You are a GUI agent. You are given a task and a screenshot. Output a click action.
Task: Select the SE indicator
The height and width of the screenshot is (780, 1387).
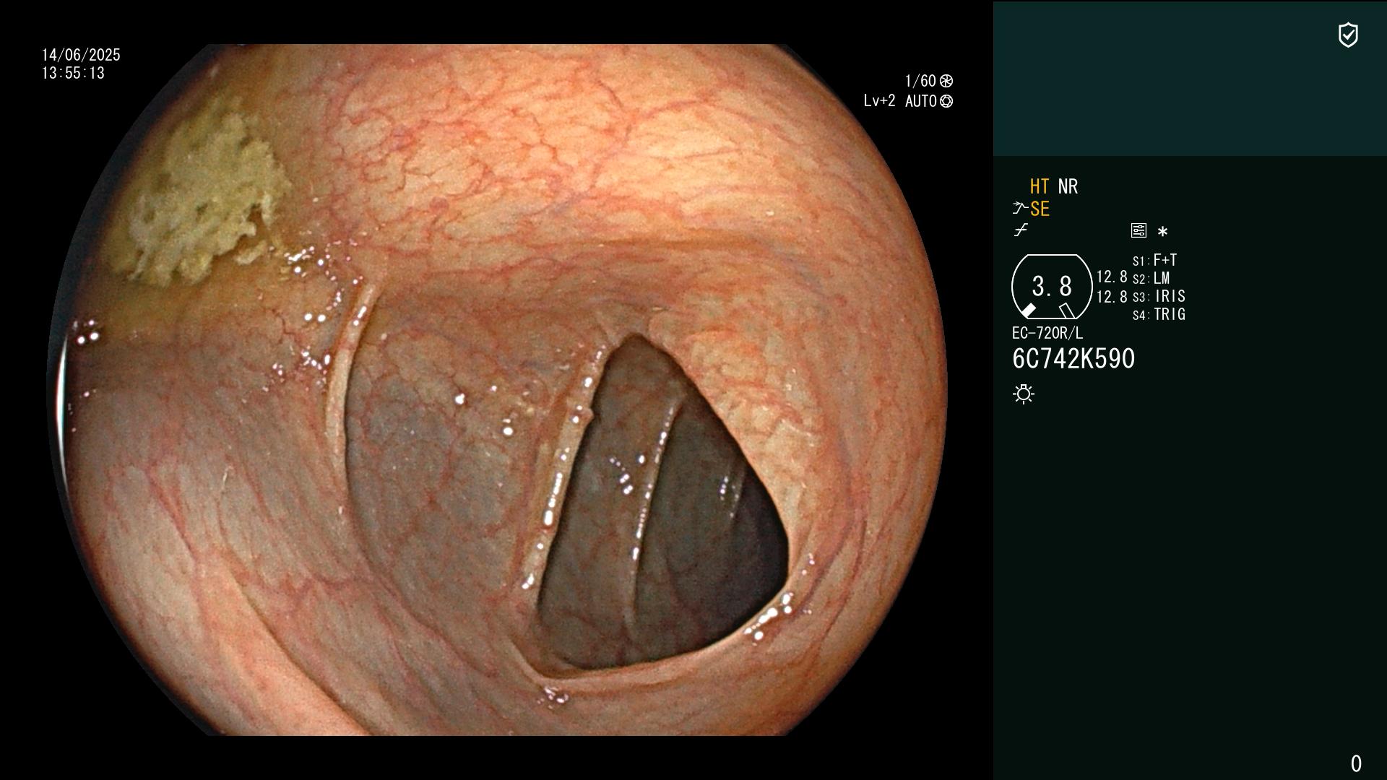pos(1040,209)
